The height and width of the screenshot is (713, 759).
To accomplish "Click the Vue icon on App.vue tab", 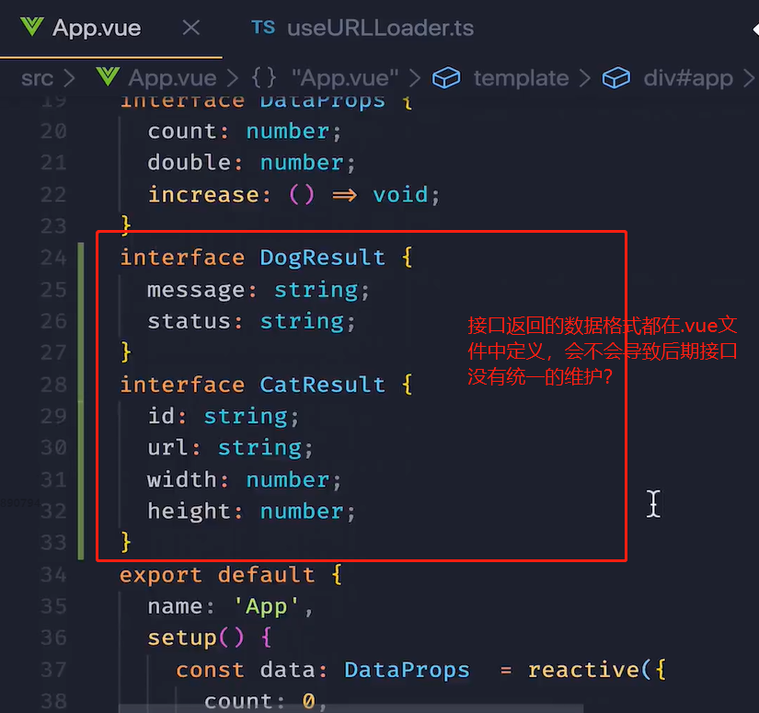I will [x=32, y=27].
